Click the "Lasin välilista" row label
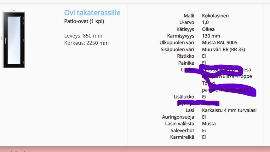 click(x=180, y=124)
